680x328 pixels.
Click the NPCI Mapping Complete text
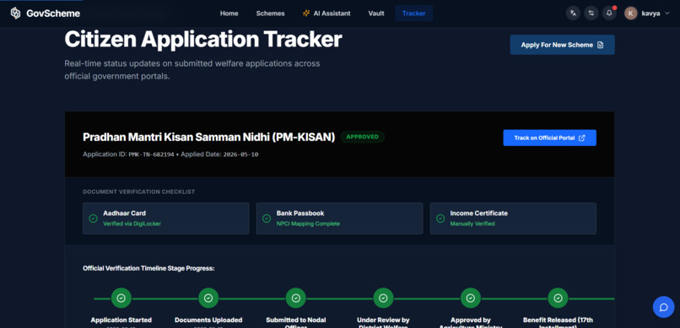308,224
